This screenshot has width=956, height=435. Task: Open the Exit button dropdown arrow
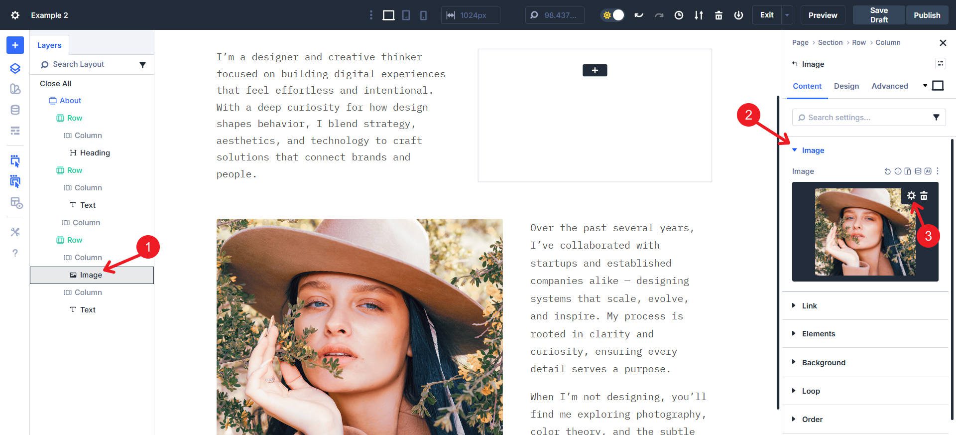click(x=787, y=15)
